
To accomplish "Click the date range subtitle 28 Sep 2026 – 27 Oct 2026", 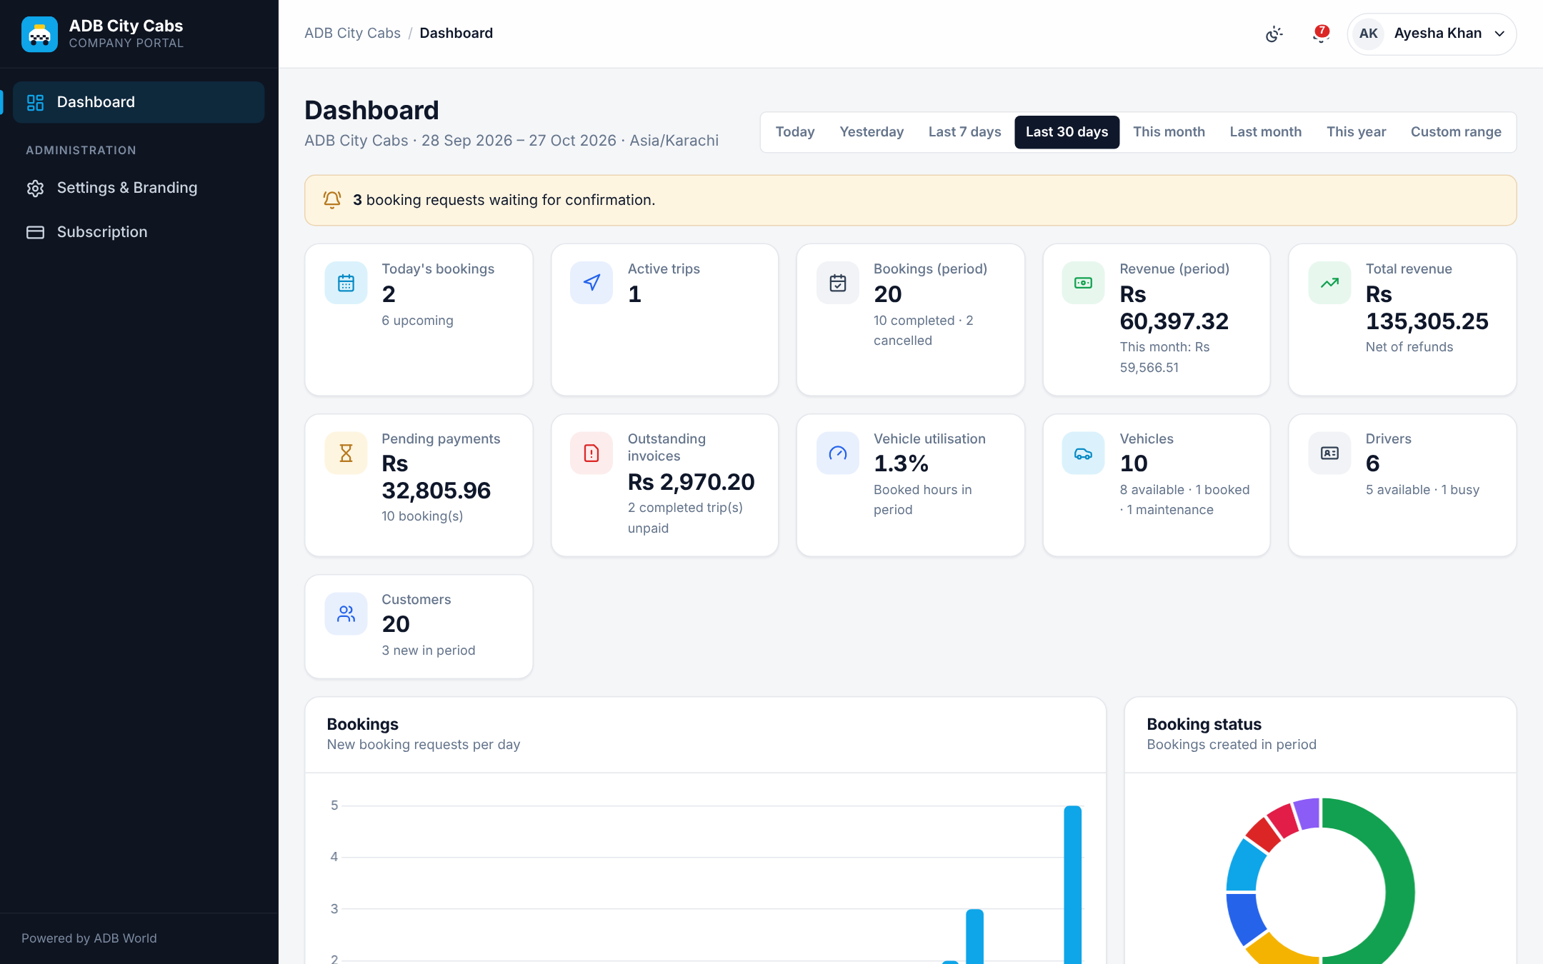I will (519, 141).
